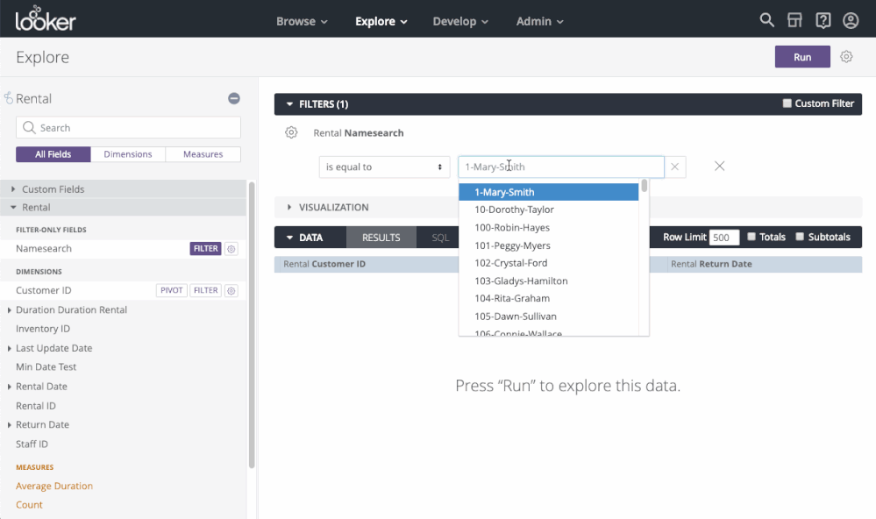
Task: Select the All Fields tab
Action: (53, 154)
